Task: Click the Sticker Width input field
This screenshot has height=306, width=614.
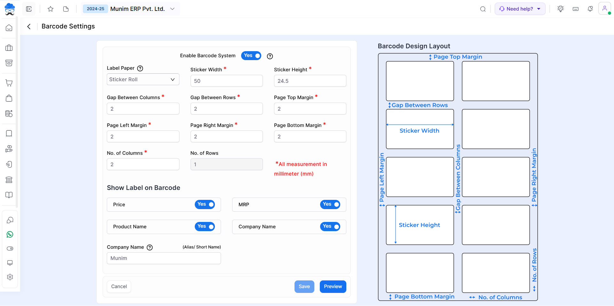Action: (226, 81)
